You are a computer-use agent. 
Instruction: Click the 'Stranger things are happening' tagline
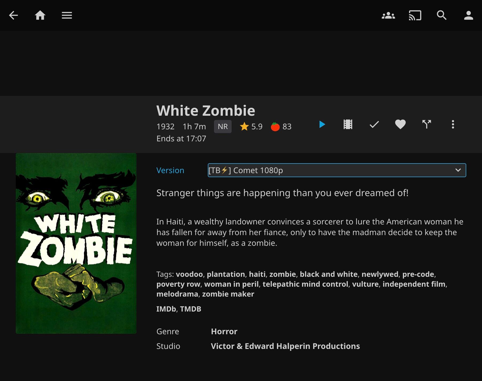click(282, 193)
